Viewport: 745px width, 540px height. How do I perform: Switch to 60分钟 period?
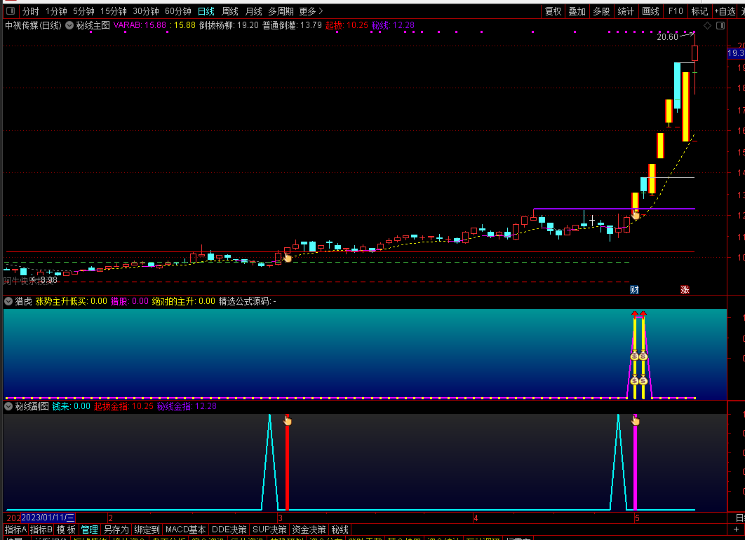178,11
